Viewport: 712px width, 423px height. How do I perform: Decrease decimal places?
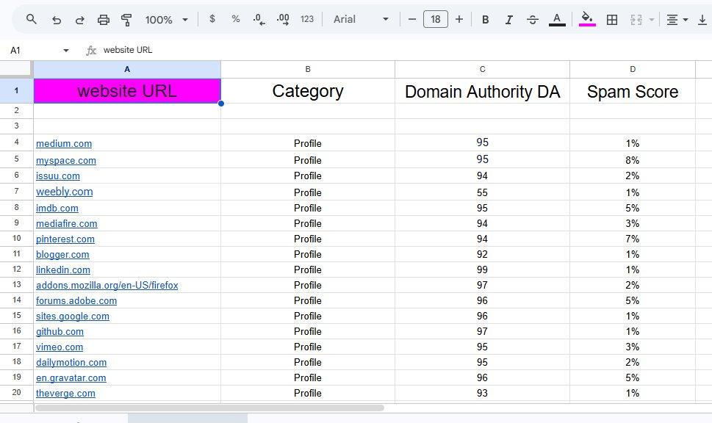coord(259,20)
